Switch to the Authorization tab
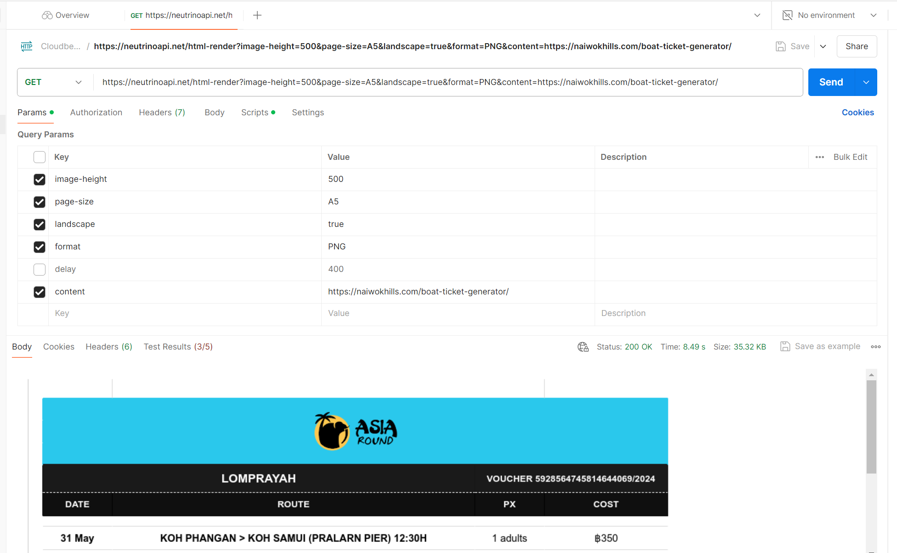This screenshot has height=553, width=897. [x=96, y=113]
